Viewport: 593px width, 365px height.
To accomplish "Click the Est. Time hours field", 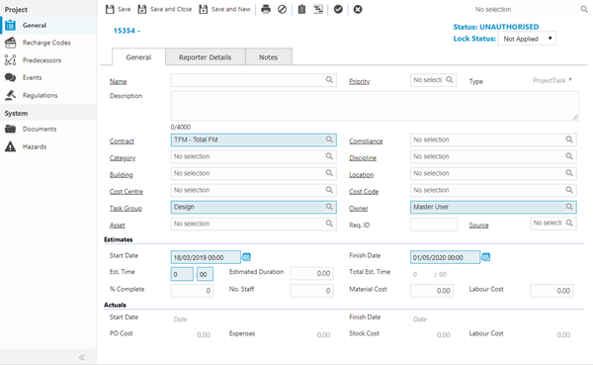I will click(182, 274).
